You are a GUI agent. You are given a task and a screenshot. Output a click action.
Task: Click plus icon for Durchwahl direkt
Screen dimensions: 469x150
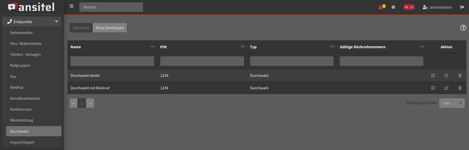(x=433, y=76)
